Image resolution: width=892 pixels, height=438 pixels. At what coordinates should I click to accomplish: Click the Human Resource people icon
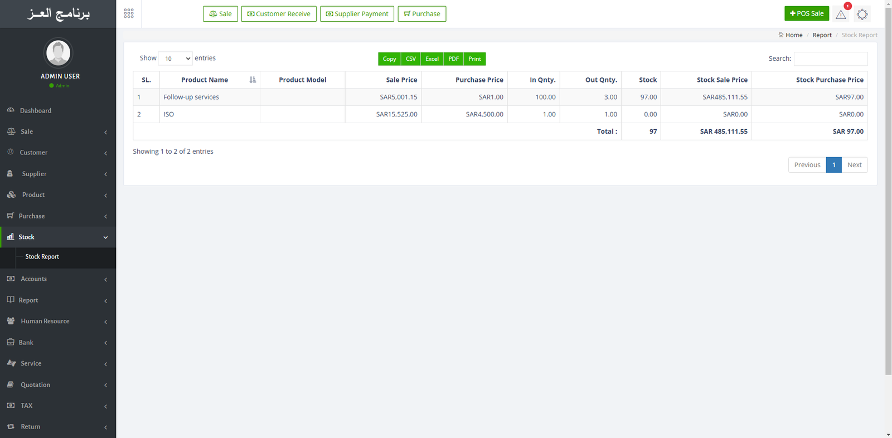[11, 321]
